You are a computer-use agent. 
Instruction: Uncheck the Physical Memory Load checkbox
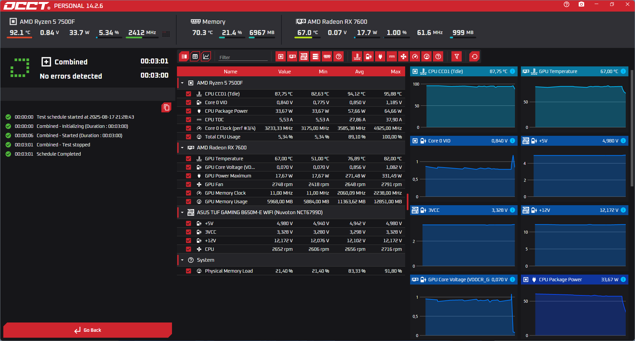click(x=189, y=271)
